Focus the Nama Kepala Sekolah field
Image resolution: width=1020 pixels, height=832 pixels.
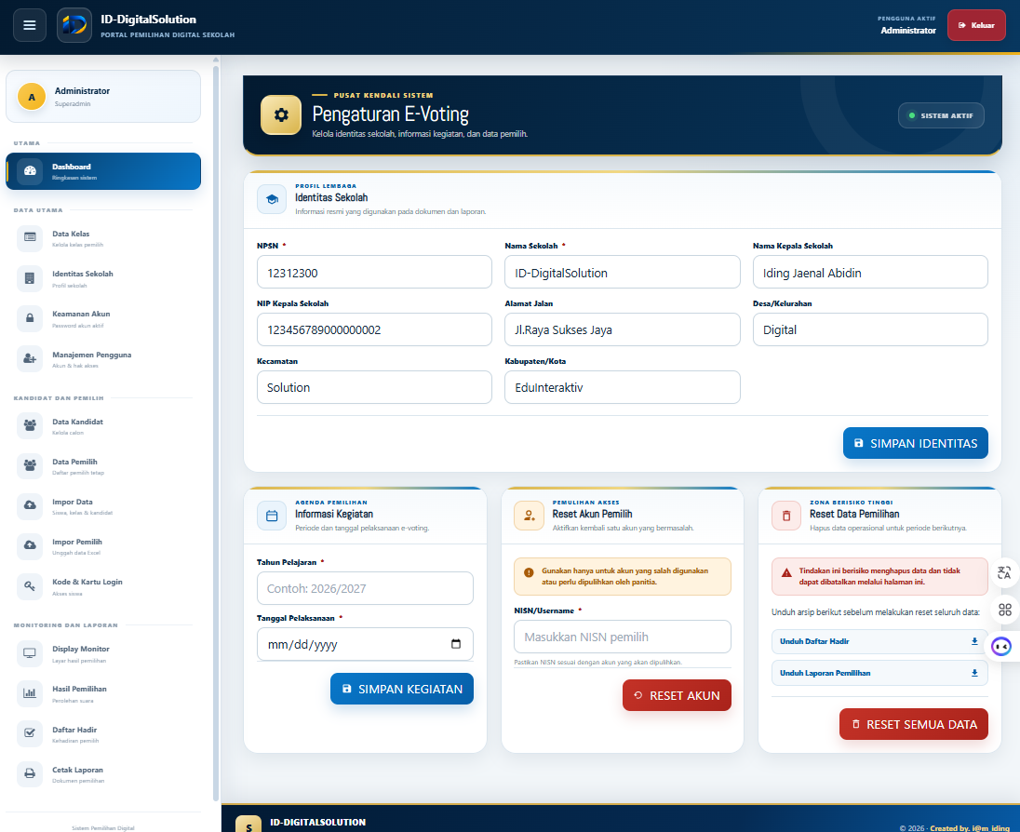870,272
